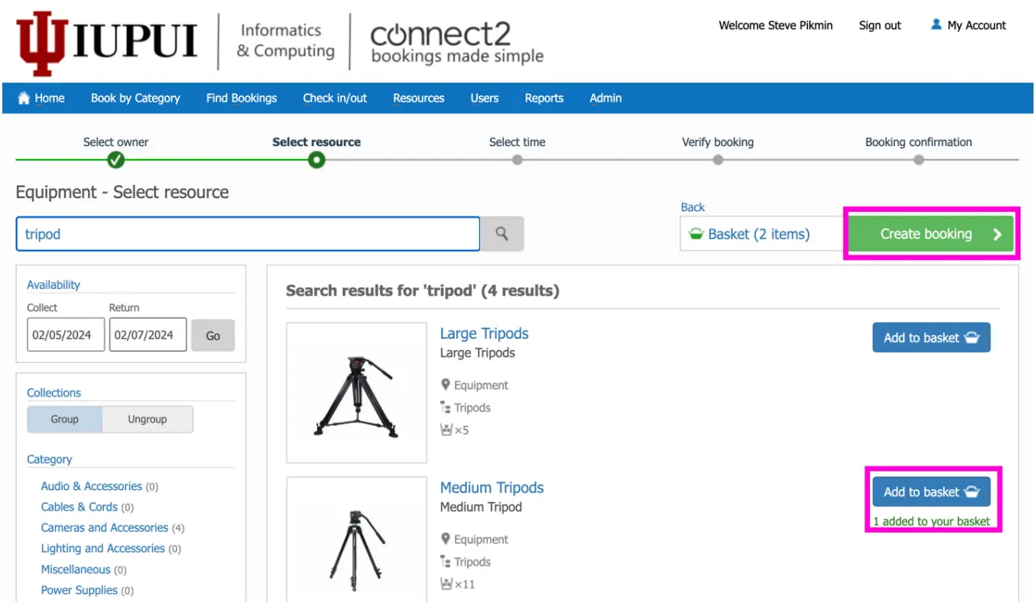Click the Back link
Screen dimensions: 1035x604
693,207
